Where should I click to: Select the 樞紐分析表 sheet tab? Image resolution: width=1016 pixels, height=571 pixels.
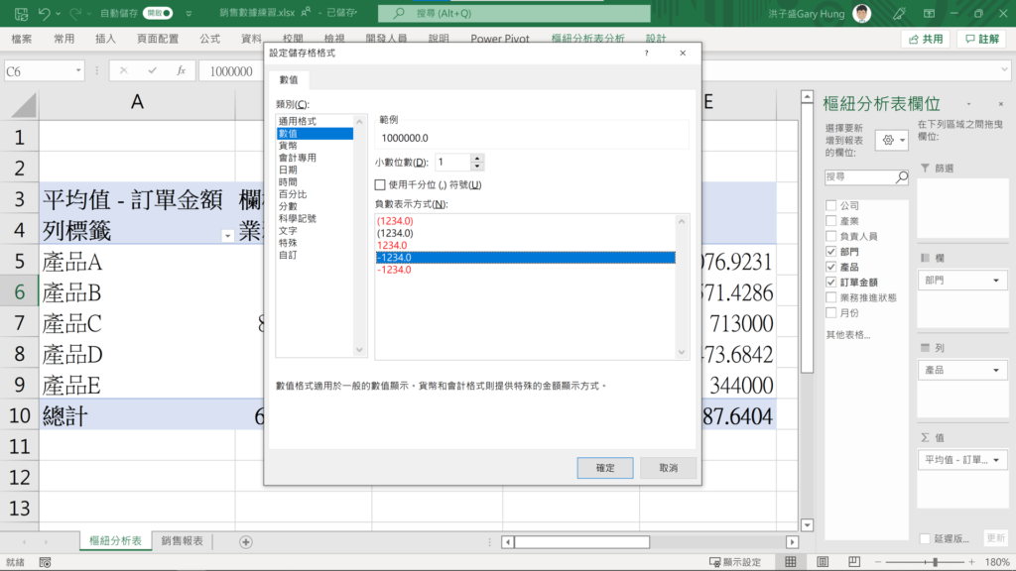[115, 541]
